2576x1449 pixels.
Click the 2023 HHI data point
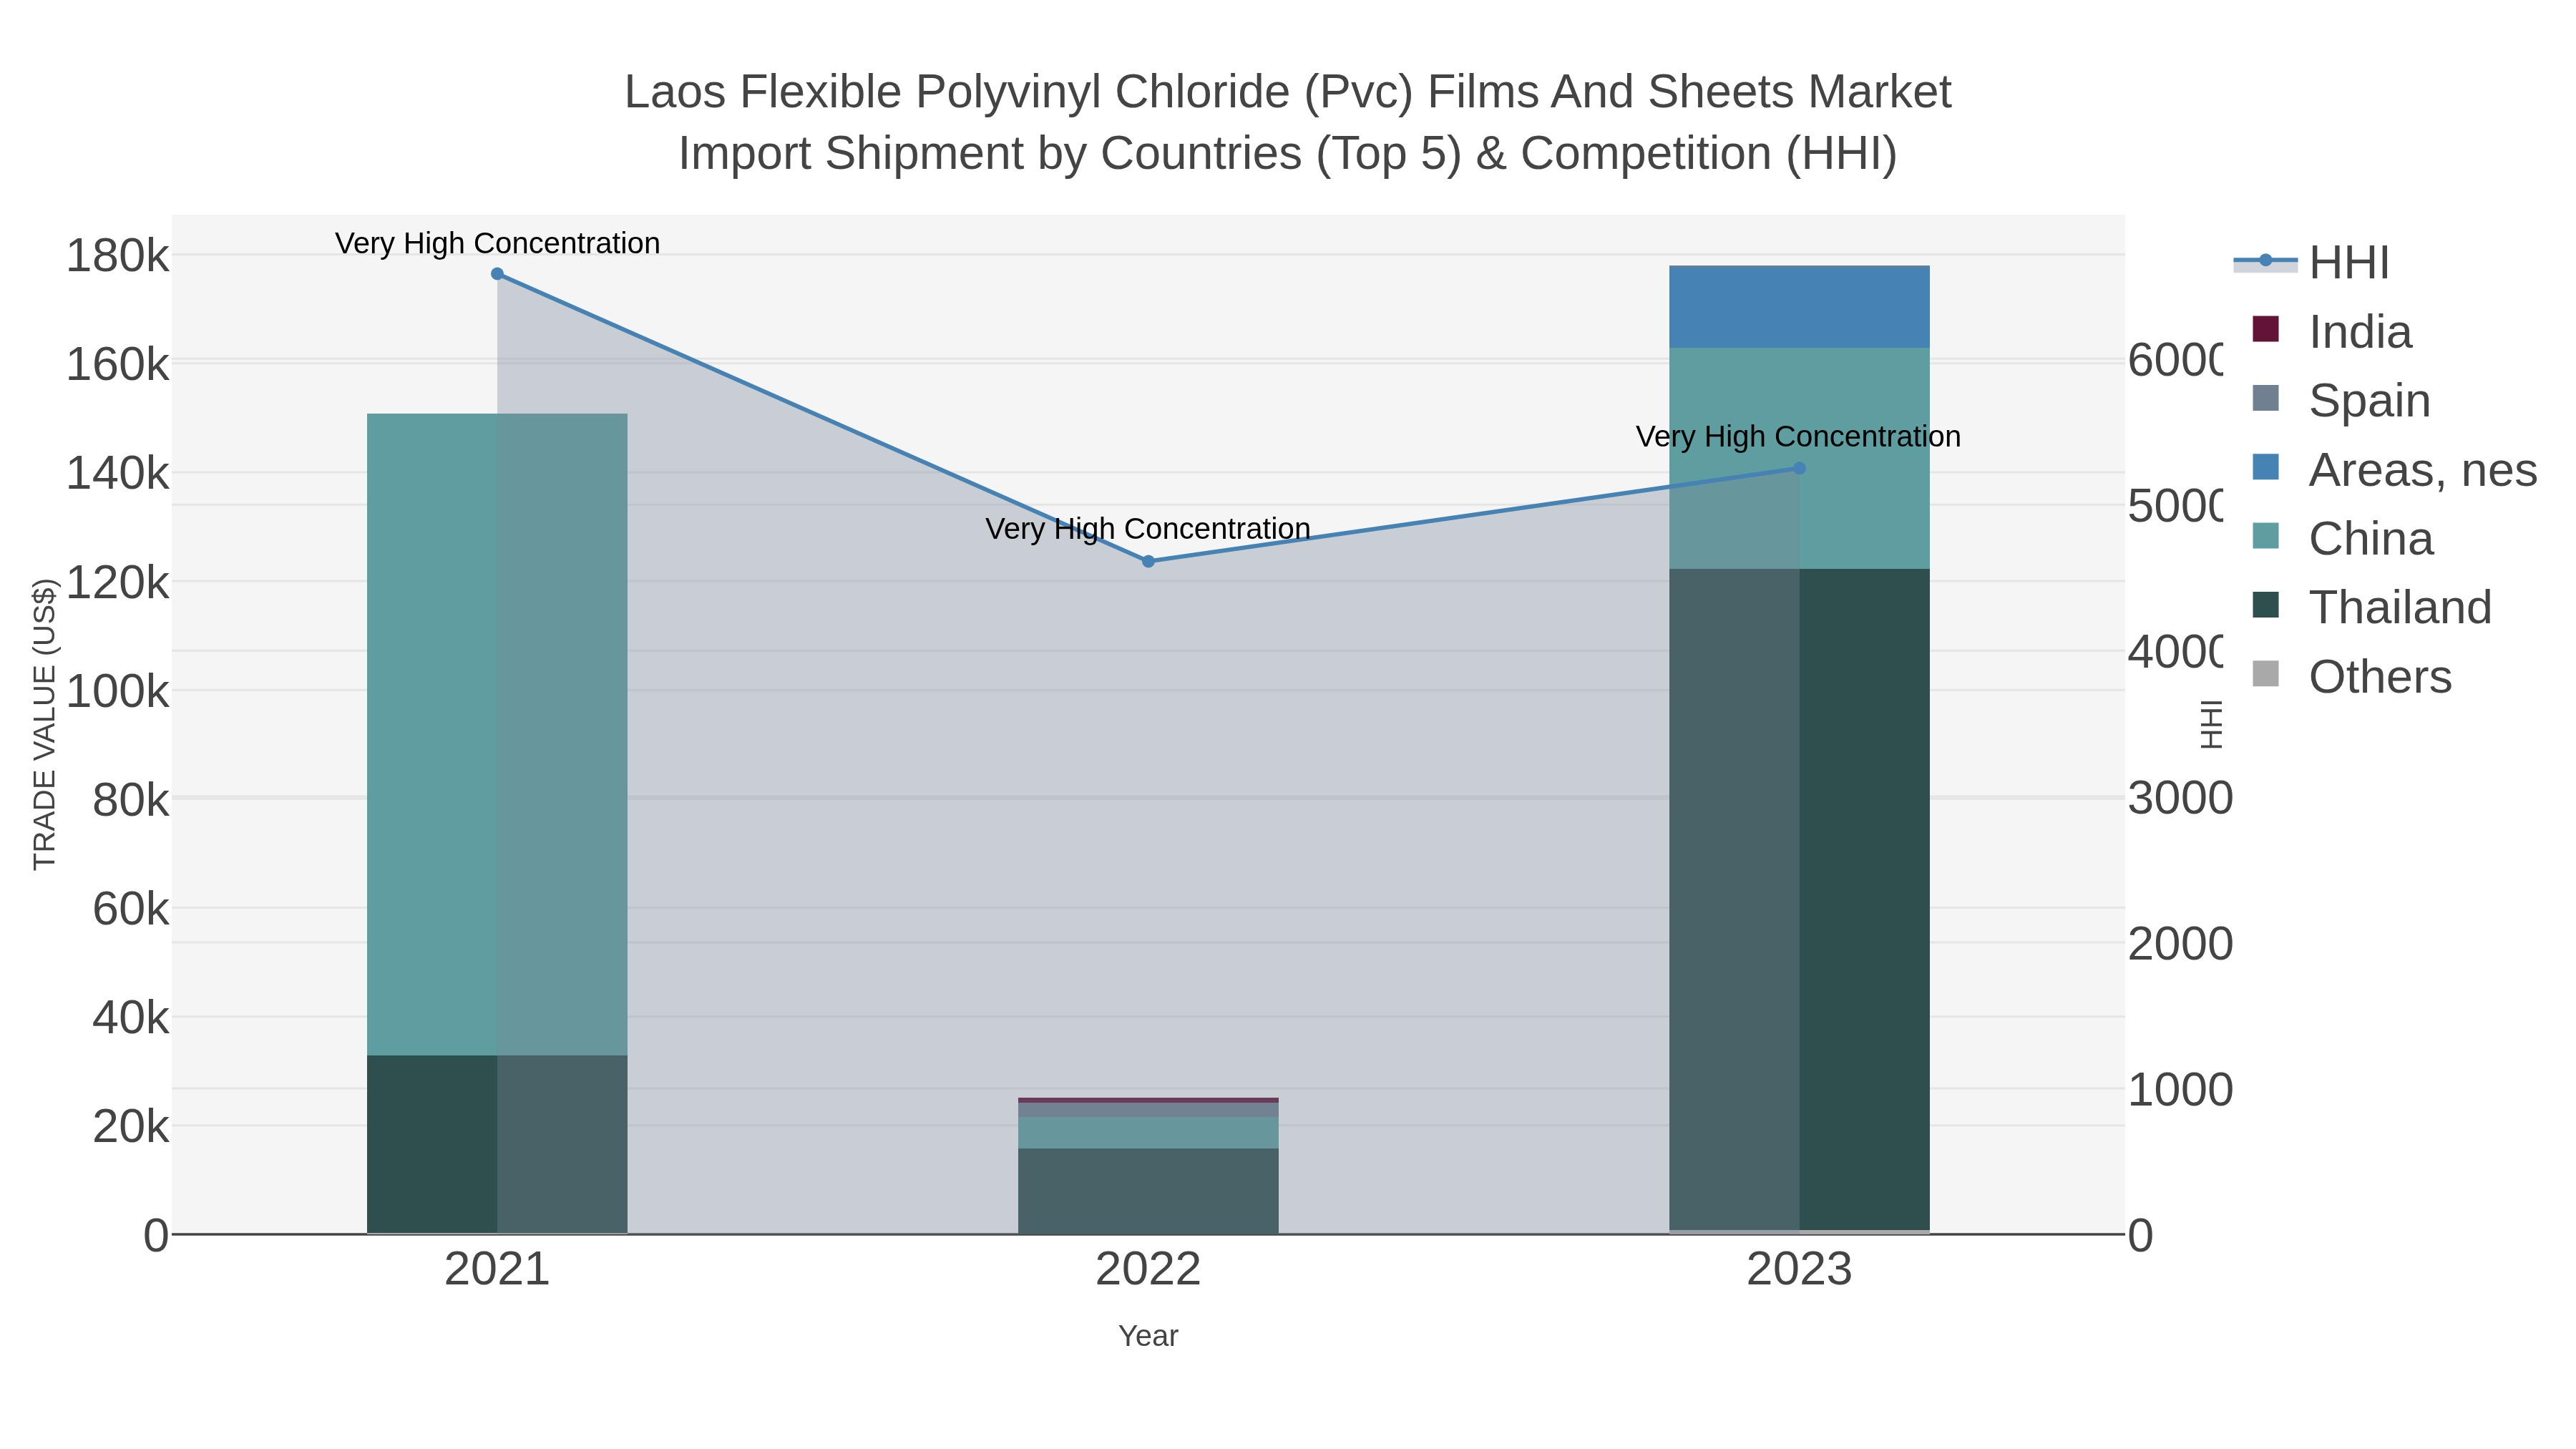click(1799, 468)
